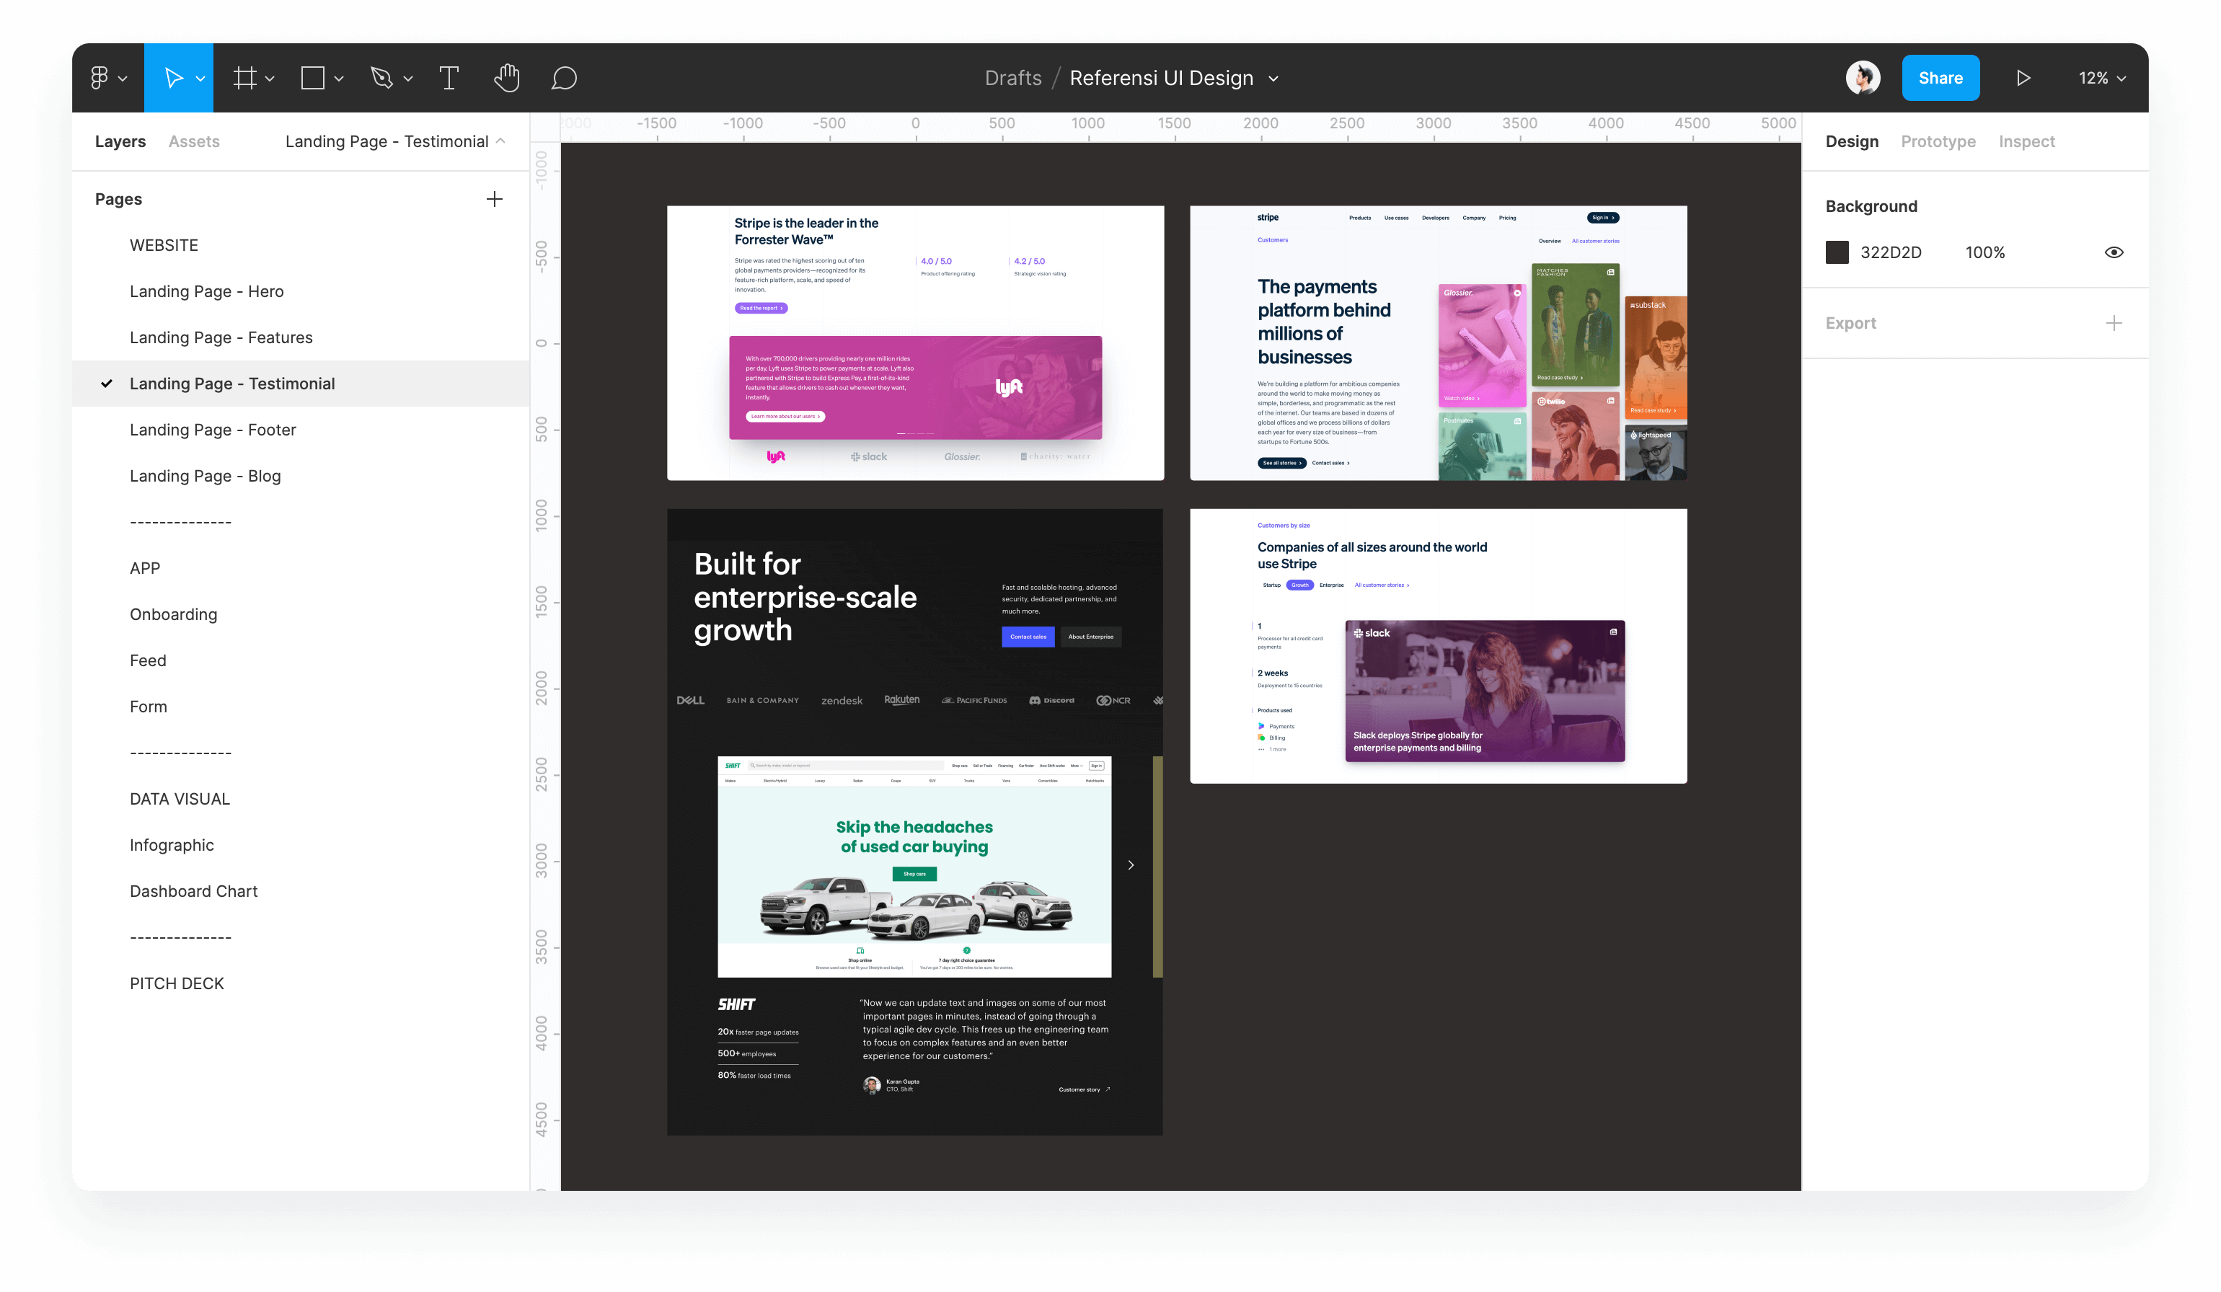This screenshot has width=2221, height=1292.
Task: Select the Built for enterprise-scale growth frame
Action: [915, 821]
